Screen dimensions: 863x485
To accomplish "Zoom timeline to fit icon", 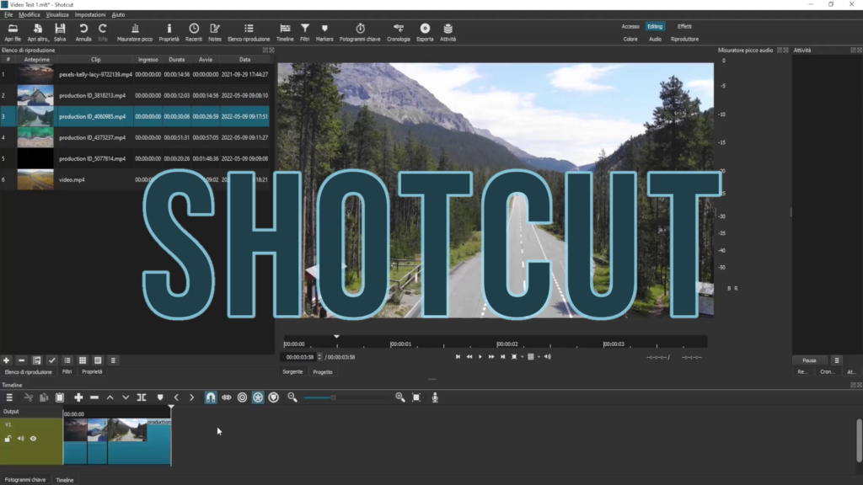I will click(416, 397).
